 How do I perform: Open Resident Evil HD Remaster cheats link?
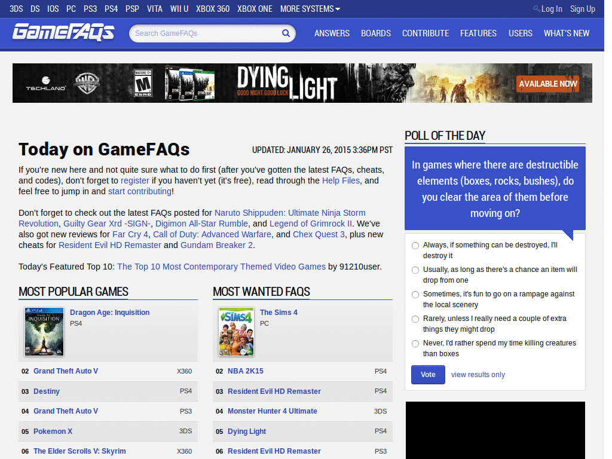click(110, 245)
